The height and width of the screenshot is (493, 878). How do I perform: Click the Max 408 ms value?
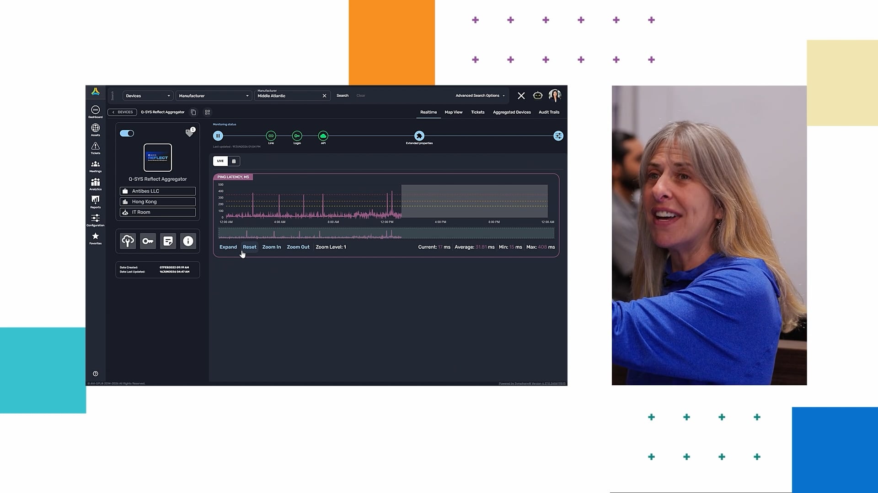click(541, 247)
